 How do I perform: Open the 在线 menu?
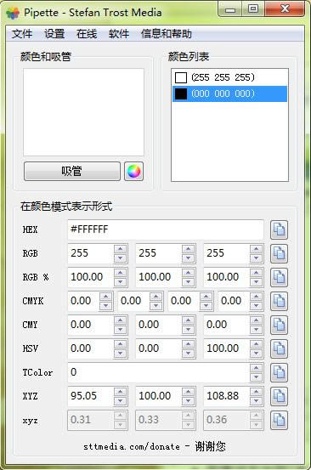[x=87, y=34]
